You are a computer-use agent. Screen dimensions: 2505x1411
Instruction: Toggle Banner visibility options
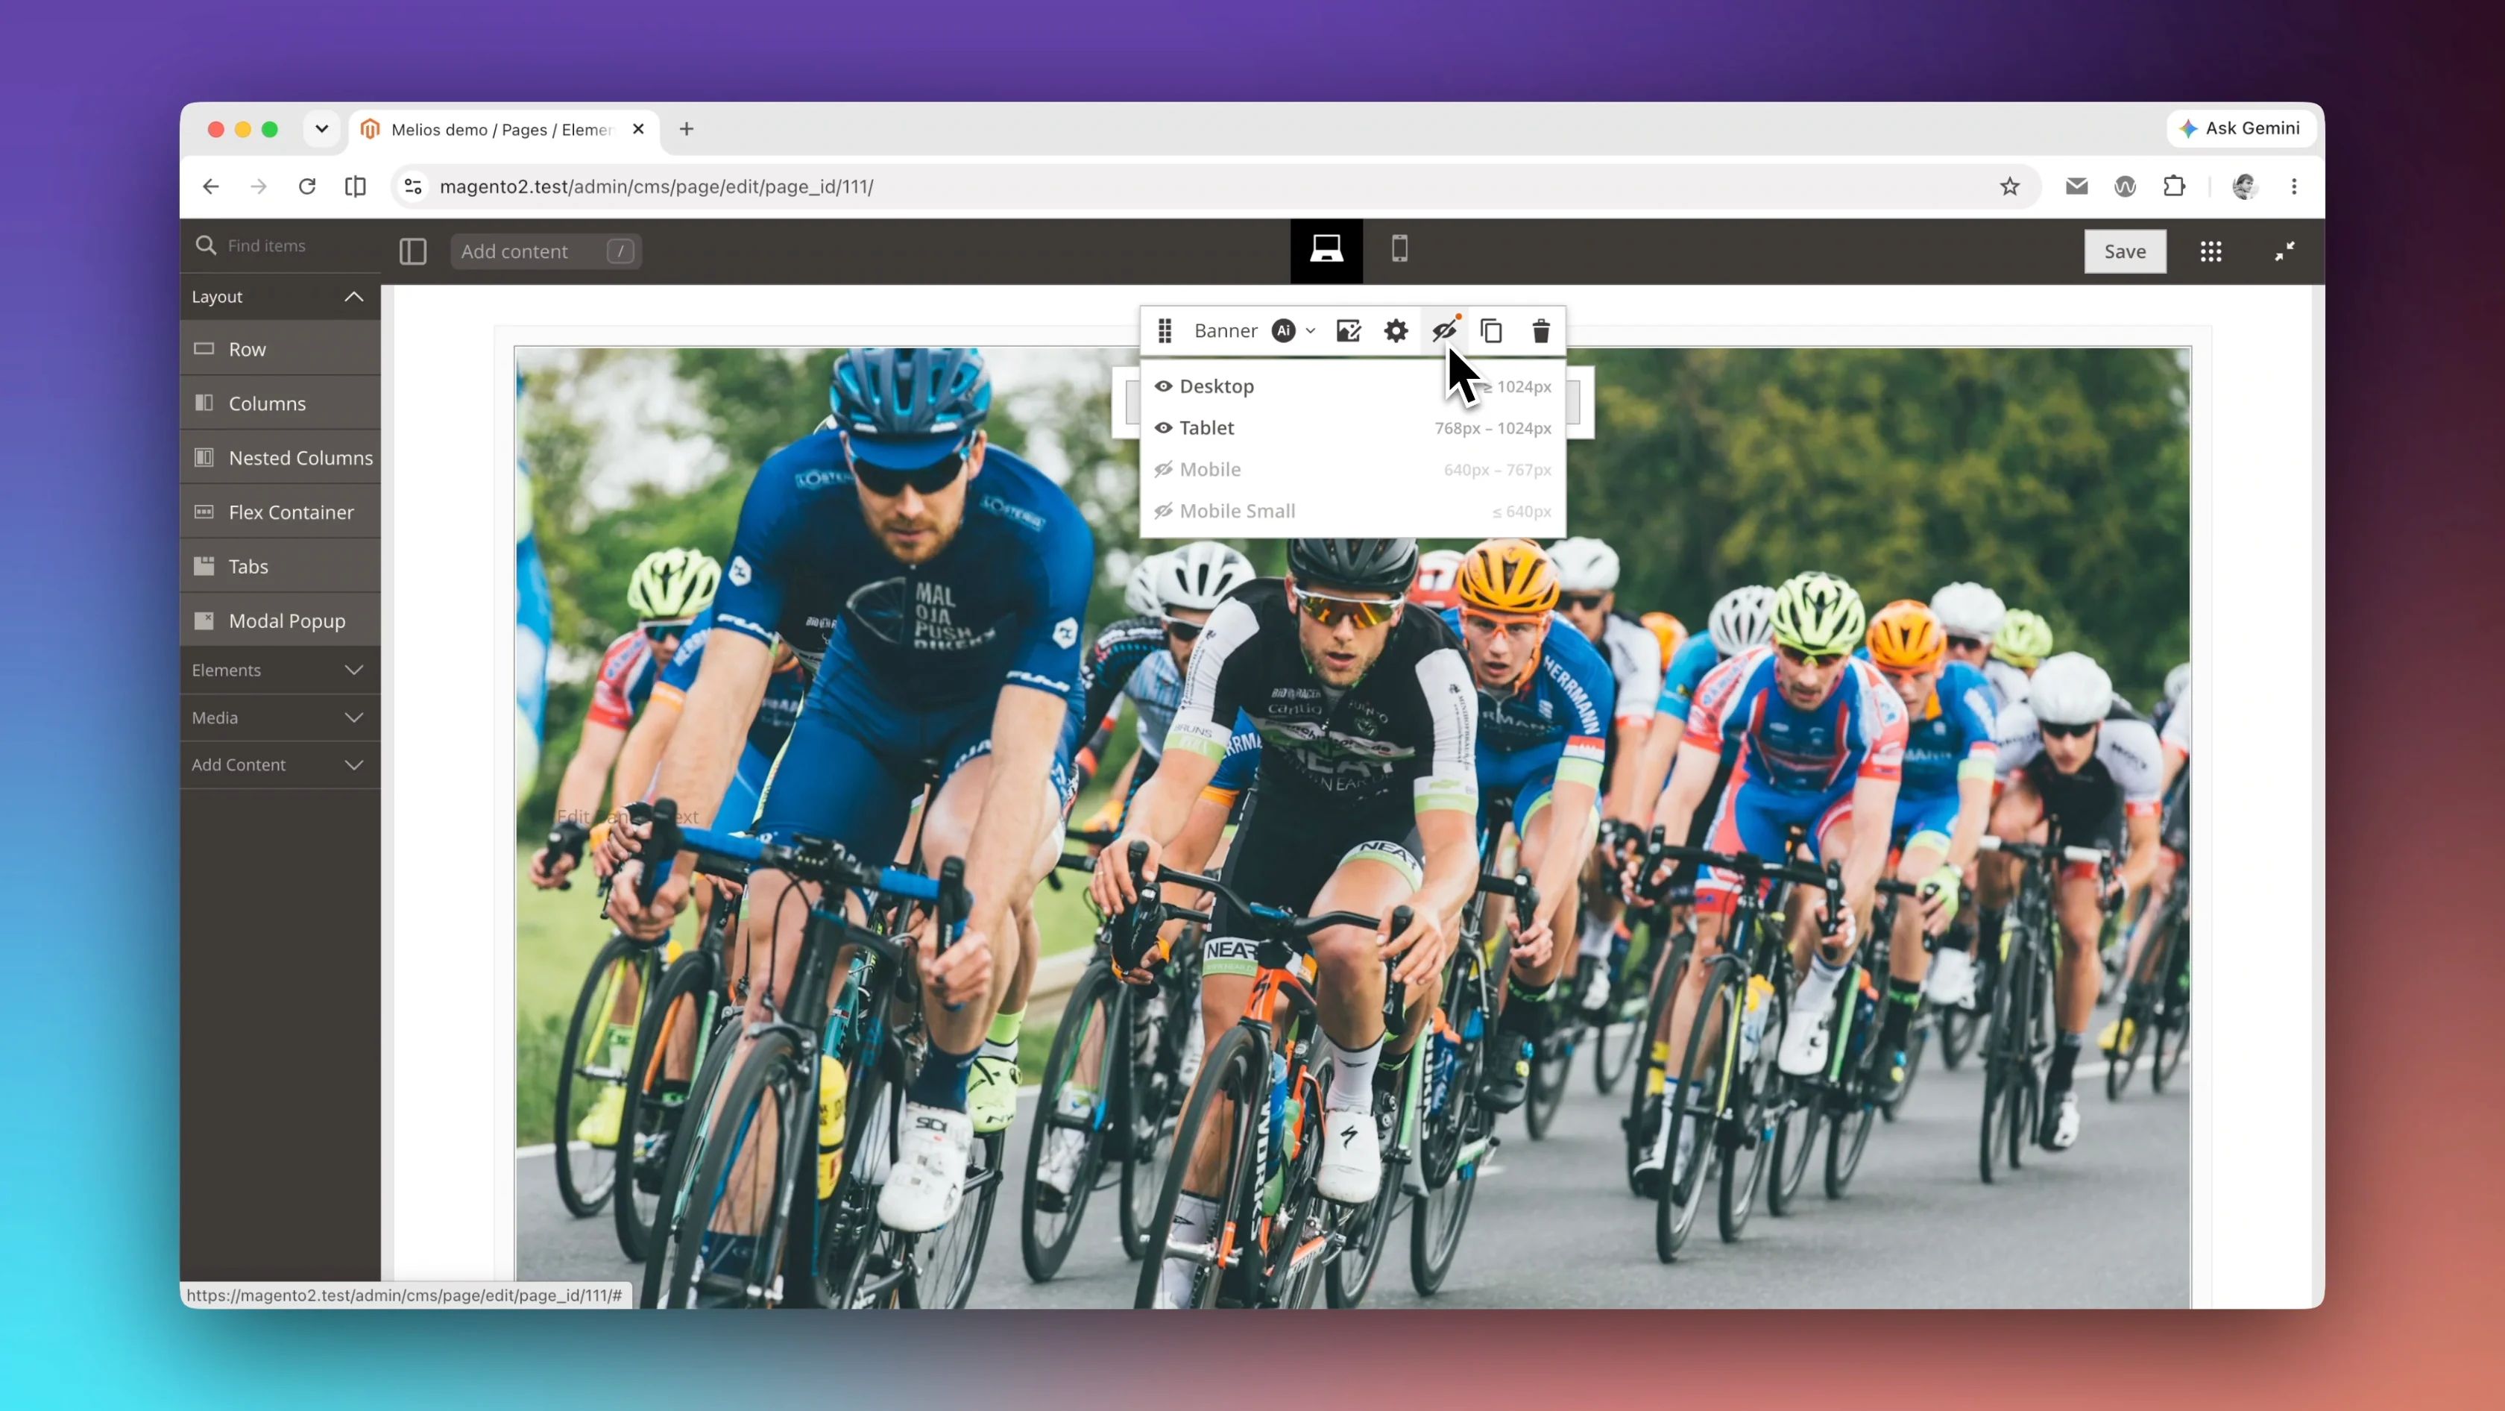click(x=1444, y=330)
